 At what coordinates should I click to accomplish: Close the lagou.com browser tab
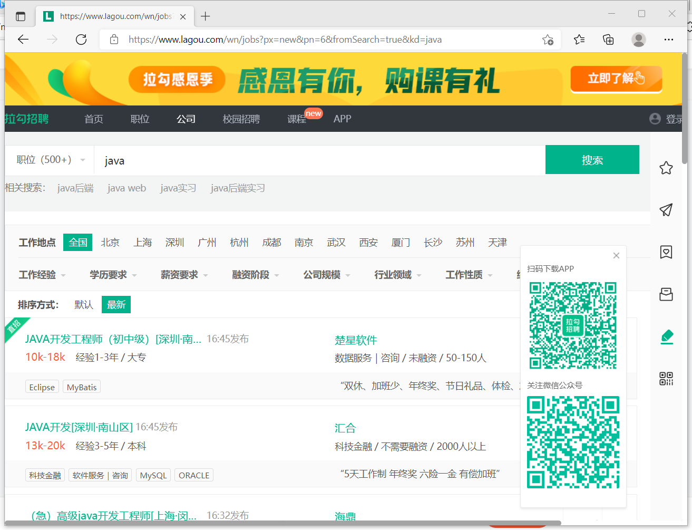(x=183, y=16)
